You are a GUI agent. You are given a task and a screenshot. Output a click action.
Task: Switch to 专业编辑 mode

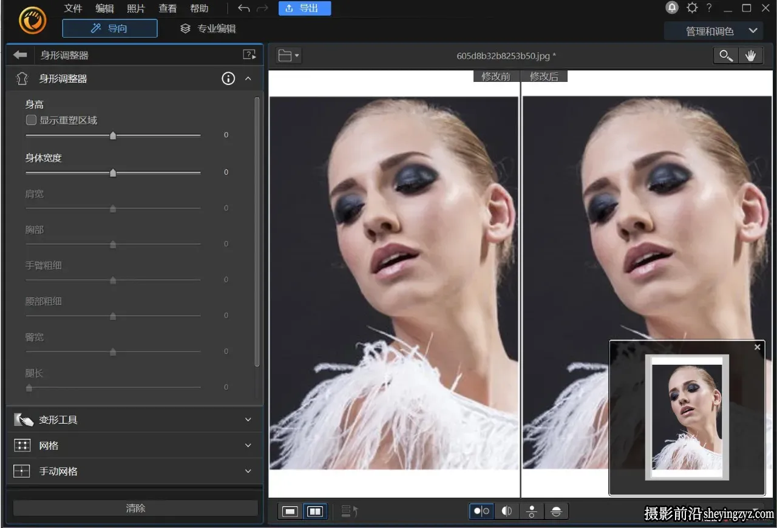[208, 29]
